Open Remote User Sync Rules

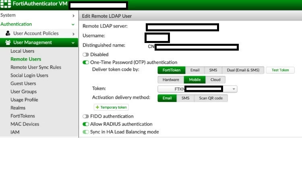(x=36, y=67)
